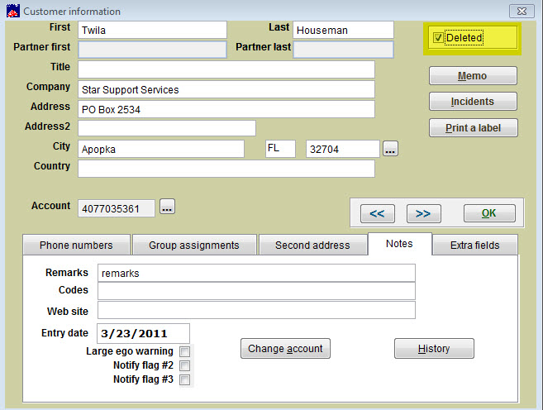Click into the Codes field
The image size is (543, 410).
coord(256,291)
